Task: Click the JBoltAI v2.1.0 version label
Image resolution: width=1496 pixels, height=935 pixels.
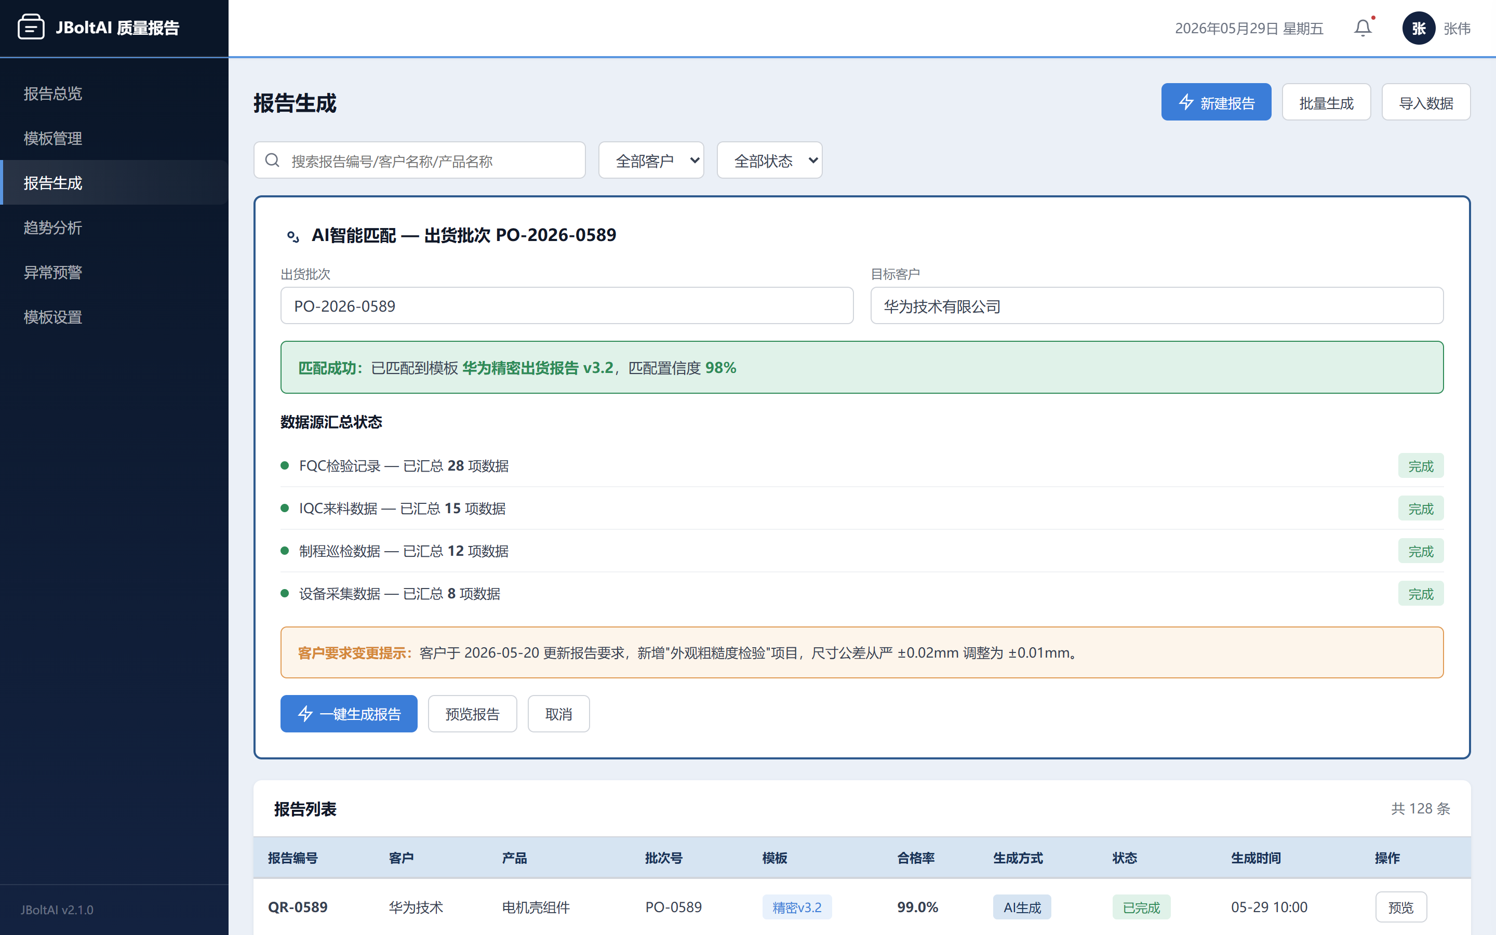Action: (57, 910)
